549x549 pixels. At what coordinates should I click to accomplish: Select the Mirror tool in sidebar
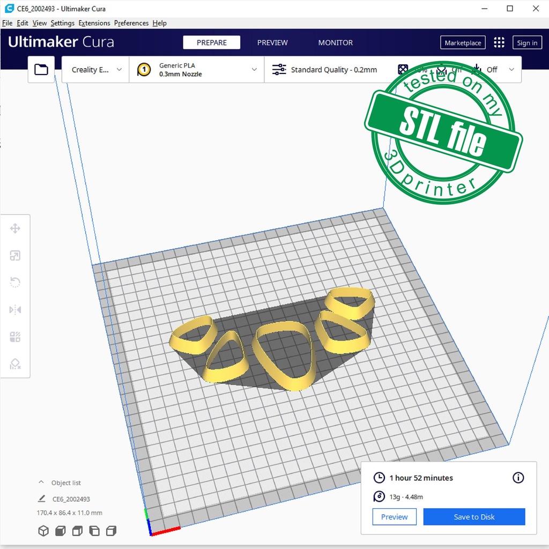click(x=15, y=310)
